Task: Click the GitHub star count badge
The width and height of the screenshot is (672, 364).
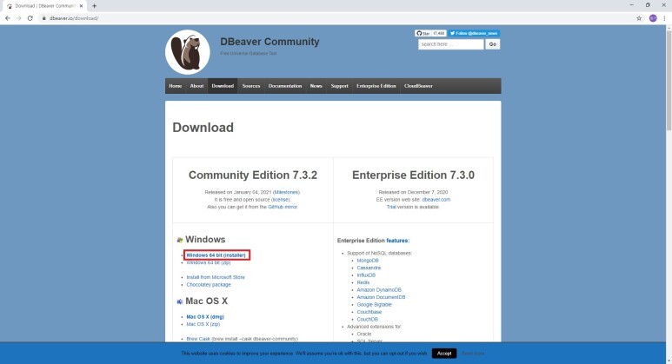Action: point(439,33)
